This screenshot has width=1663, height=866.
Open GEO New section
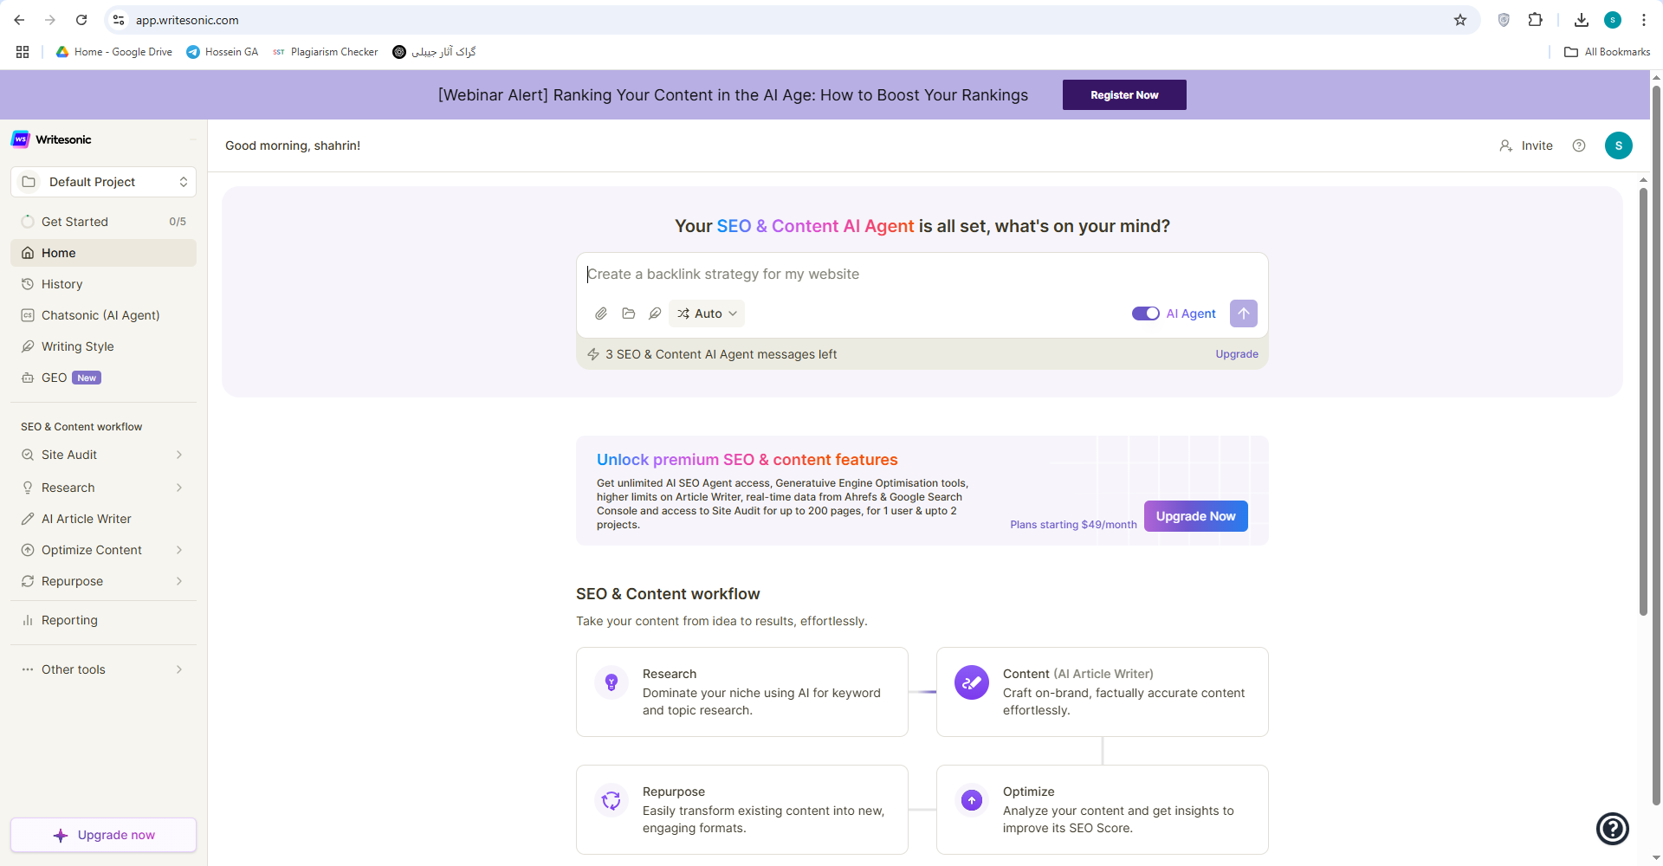(x=104, y=378)
